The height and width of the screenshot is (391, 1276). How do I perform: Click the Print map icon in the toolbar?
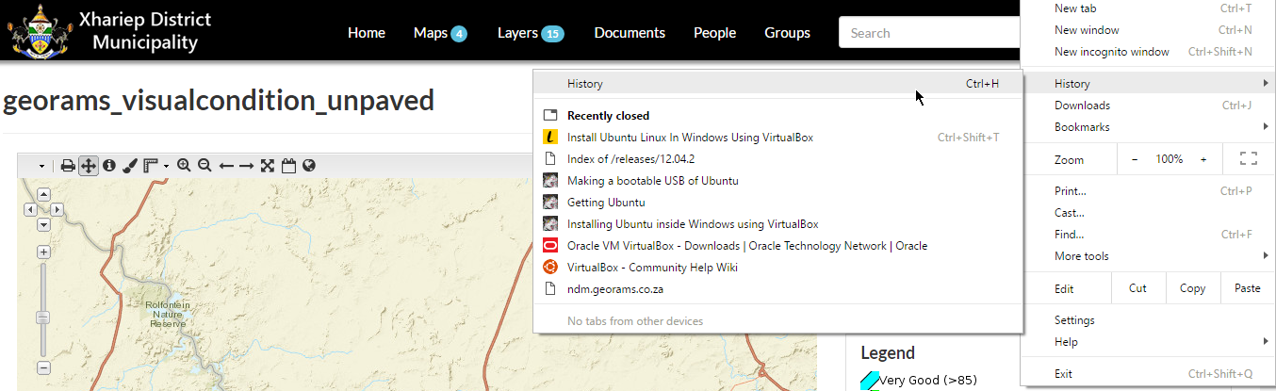pos(68,166)
